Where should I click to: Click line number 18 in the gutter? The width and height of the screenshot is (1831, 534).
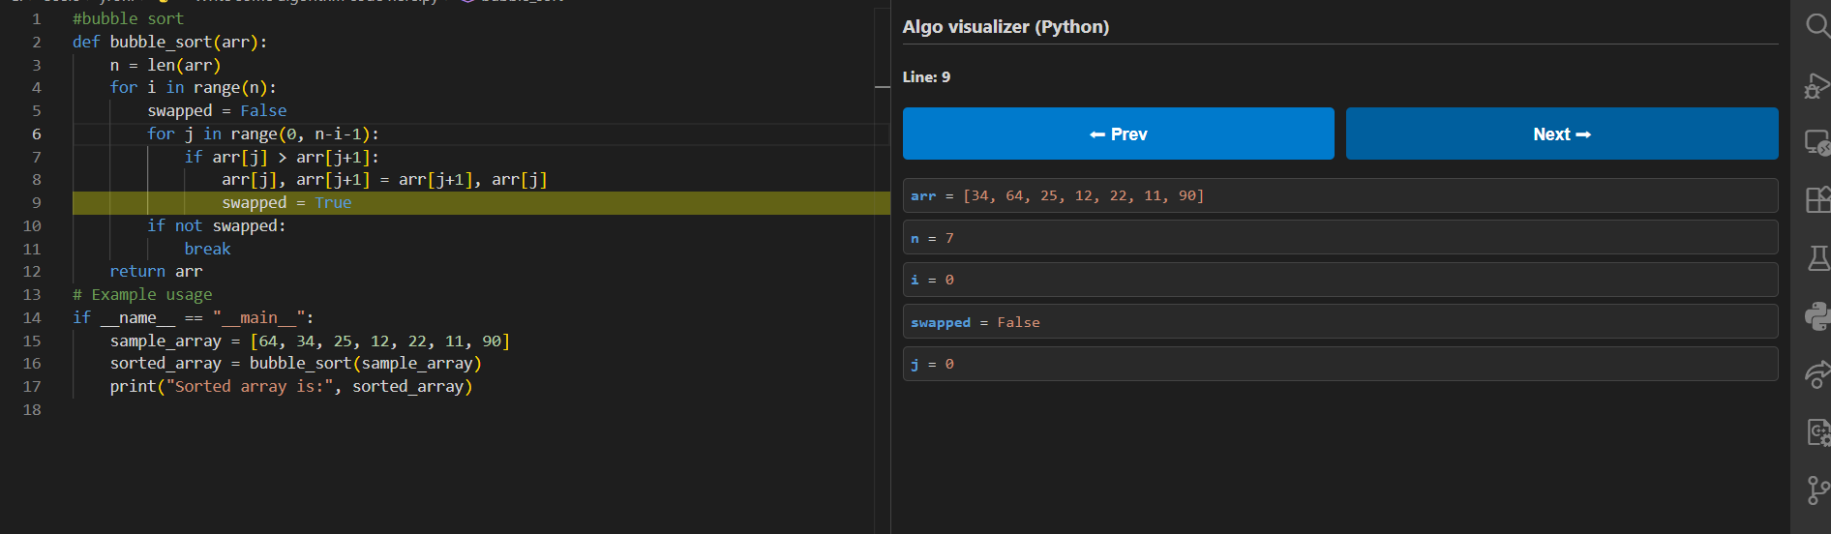coord(32,409)
